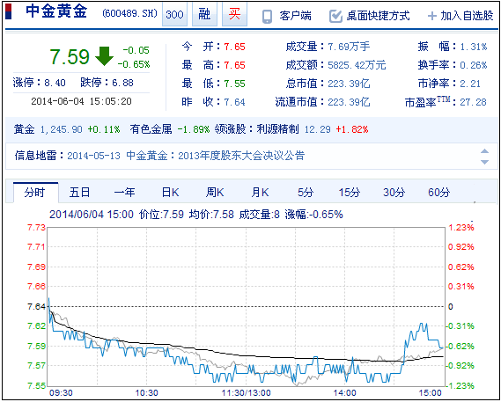Open the 有色金属 sector link
The width and height of the screenshot is (501, 402).
point(151,129)
